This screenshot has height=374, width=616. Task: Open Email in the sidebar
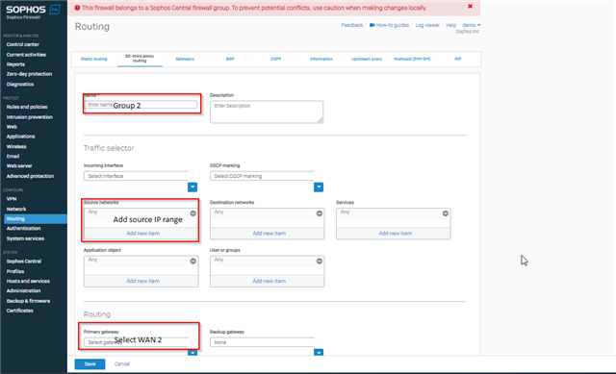[x=13, y=156]
